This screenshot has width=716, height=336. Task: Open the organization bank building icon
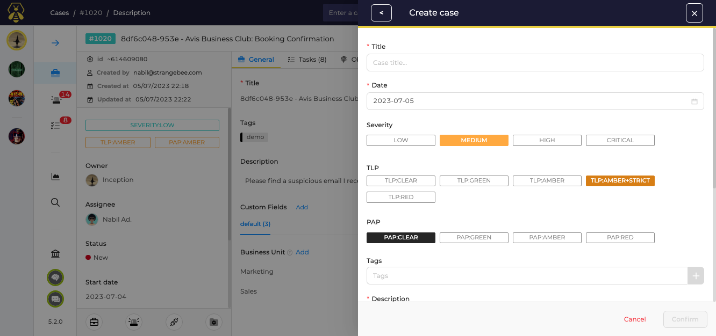point(55,254)
